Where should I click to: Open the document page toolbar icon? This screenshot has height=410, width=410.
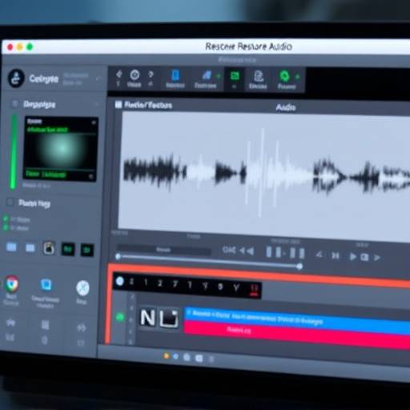(258, 76)
